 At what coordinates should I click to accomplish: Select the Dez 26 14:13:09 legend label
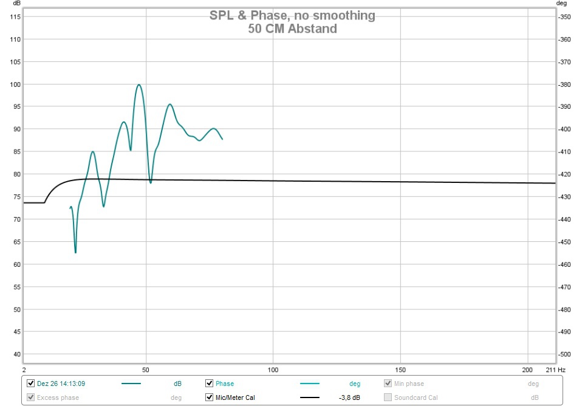point(61,384)
